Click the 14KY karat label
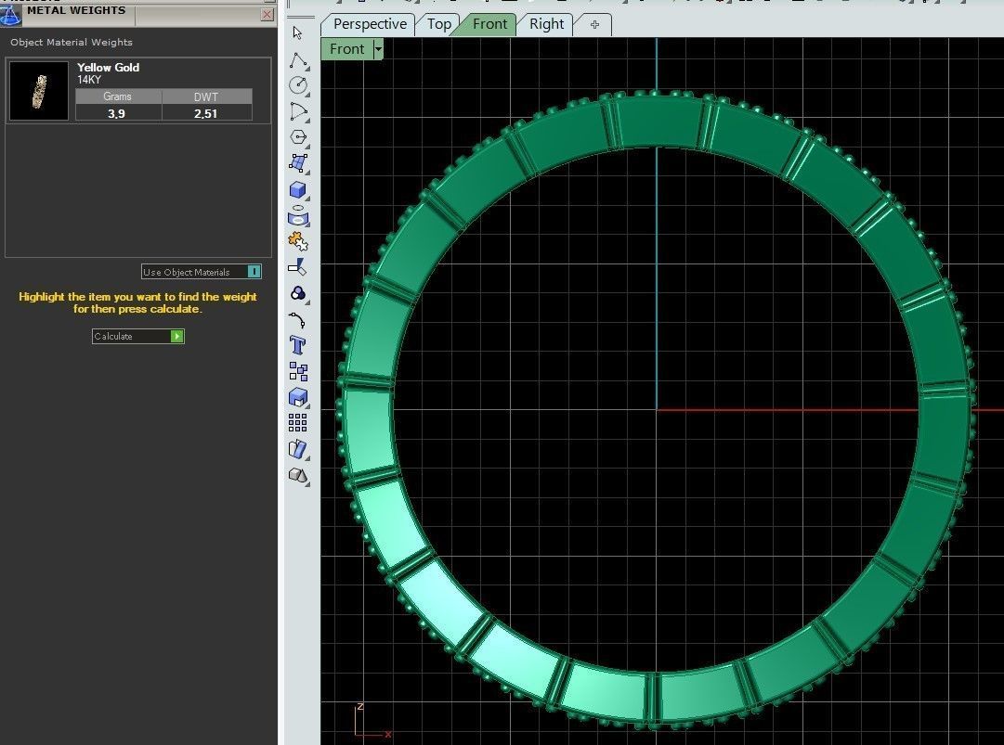This screenshot has width=1004, height=745. pyautogui.click(x=89, y=80)
